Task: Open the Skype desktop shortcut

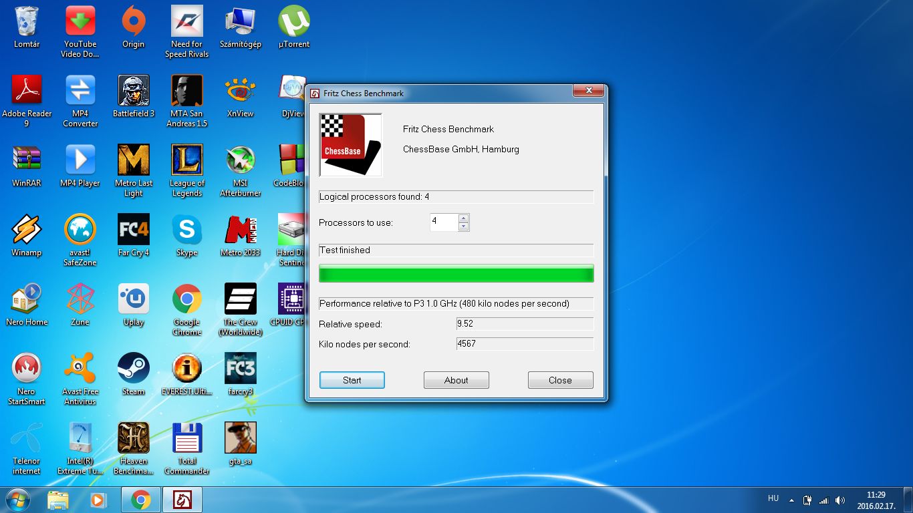Action: tap(187, 236)
